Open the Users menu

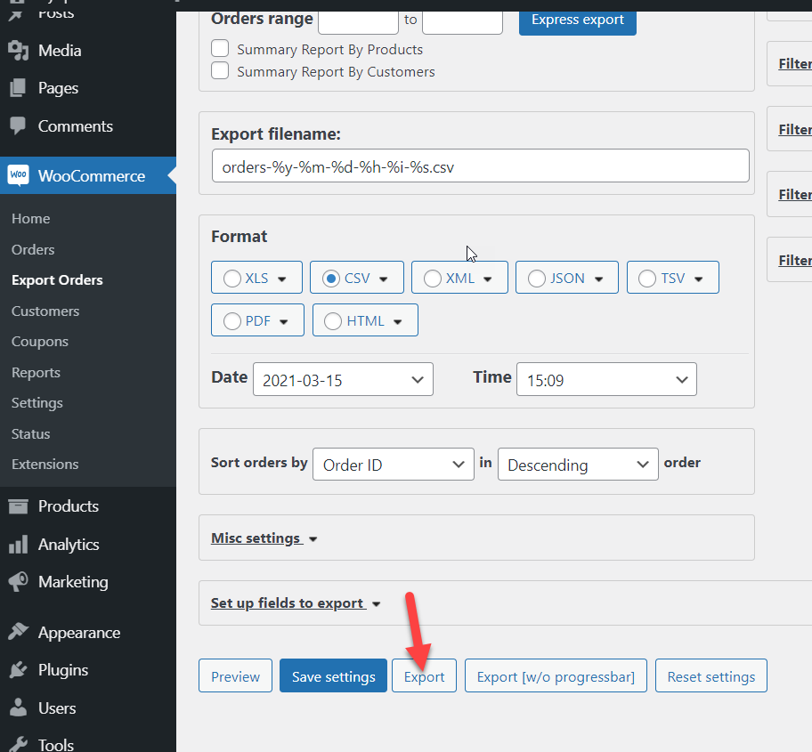[57, 708]
